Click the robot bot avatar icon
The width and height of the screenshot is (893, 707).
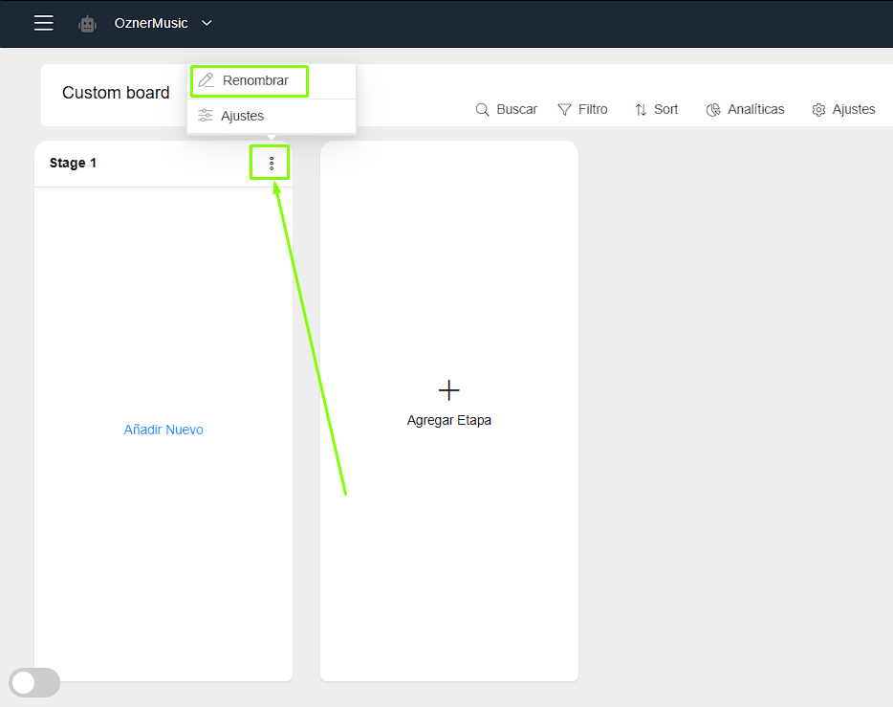(x=88, y=24)
